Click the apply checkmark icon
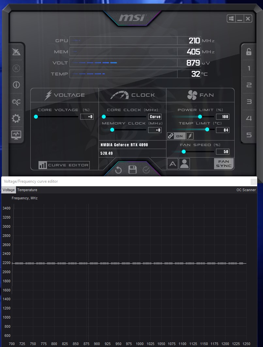The height and width of the screenshot is (347, 263). pyautogui.click(x=146, y=170)
